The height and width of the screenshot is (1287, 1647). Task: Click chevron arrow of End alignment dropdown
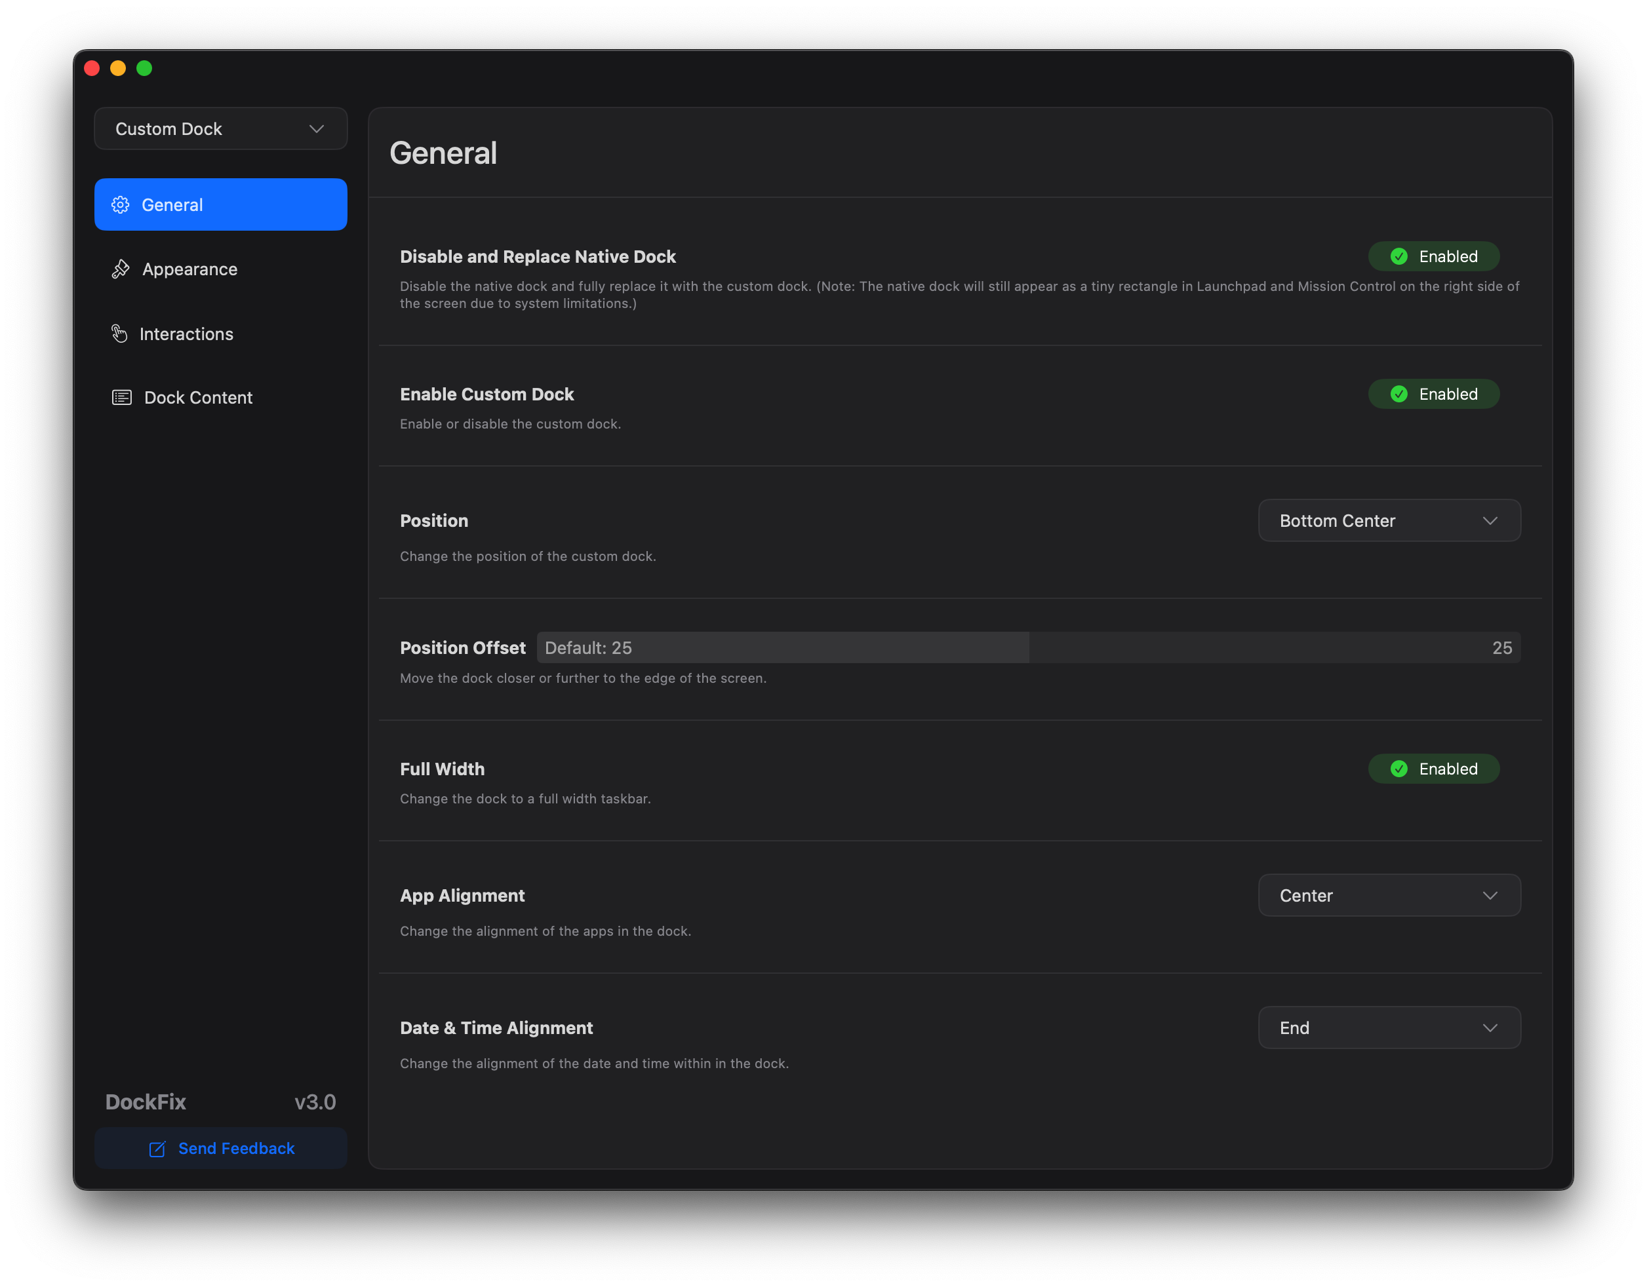(1490, 1028)
